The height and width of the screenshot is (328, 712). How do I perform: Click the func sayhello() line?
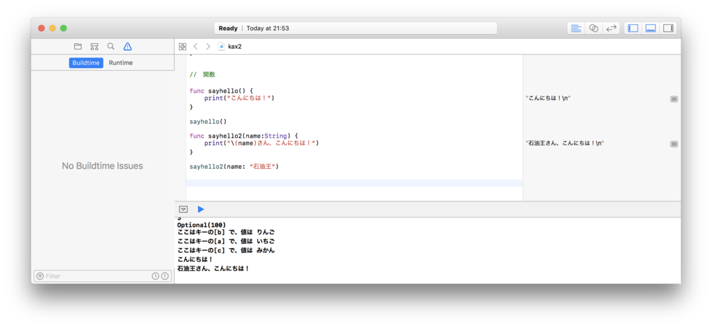(x=222, y=91)
